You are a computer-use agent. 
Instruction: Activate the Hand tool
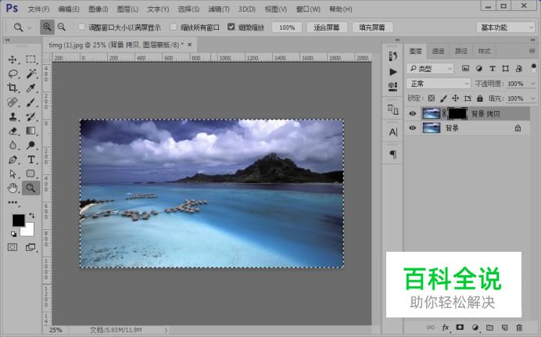13,188
